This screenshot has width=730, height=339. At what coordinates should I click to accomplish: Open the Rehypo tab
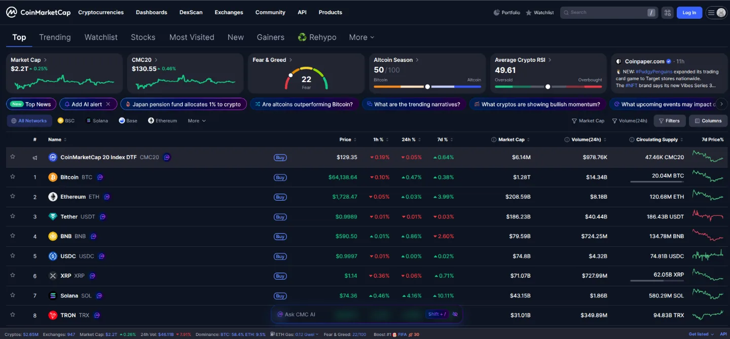pos(317,37)
